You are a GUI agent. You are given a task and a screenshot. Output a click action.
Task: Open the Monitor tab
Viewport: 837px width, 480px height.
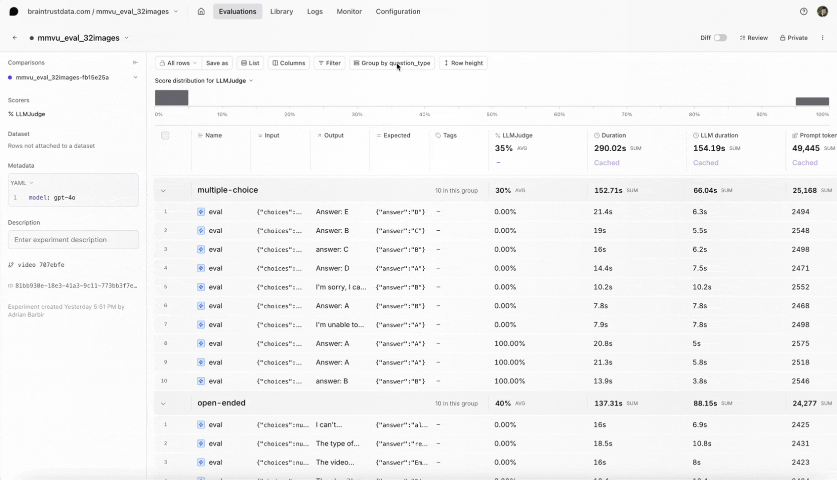[349, 12]
